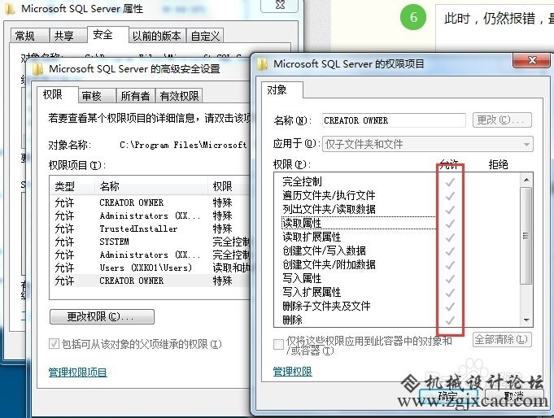Toggle Allow checkbox for 创建文件夹/附加数据
The height and width of the screenshot is (418, 554).
pyautogui.click(x=450, y=265)
